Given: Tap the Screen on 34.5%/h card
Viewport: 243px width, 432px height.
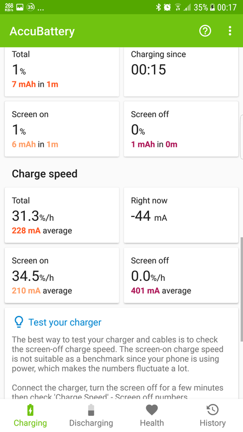Looking at the screenshot, I should point(62,275).
